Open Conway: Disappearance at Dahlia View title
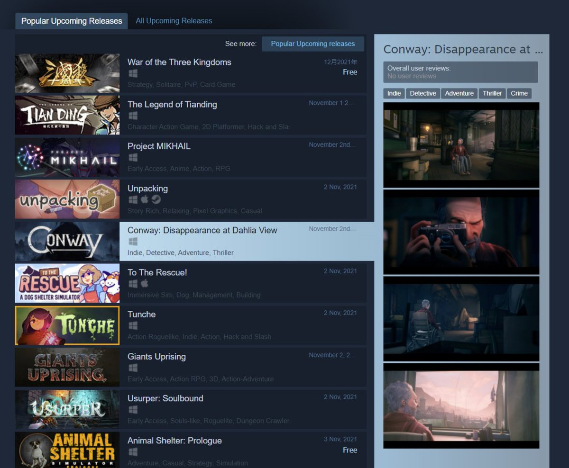This screenshot has width=569, height=468. pos(202,230)
